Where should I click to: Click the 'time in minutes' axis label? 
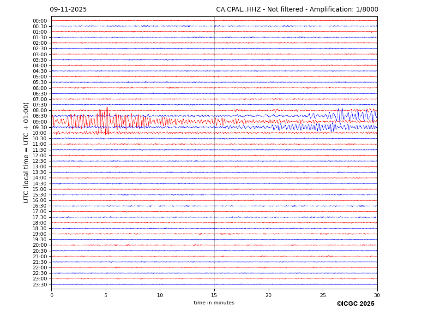click(214, 303)
